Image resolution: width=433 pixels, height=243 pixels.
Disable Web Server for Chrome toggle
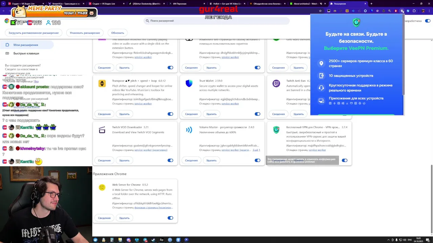coord(170,218)
